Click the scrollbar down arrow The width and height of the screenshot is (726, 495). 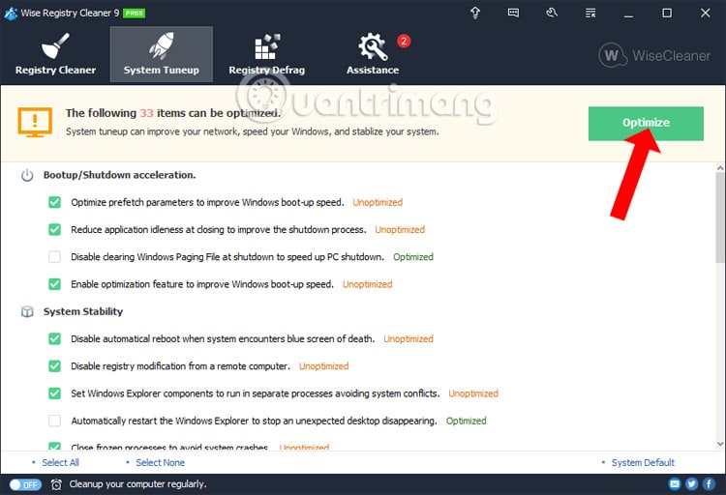[720, 444]
